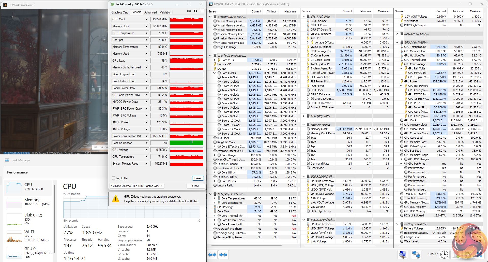
Task: Click the two networked computers icon in HWiNFO
Action: (x=416, y=255)
